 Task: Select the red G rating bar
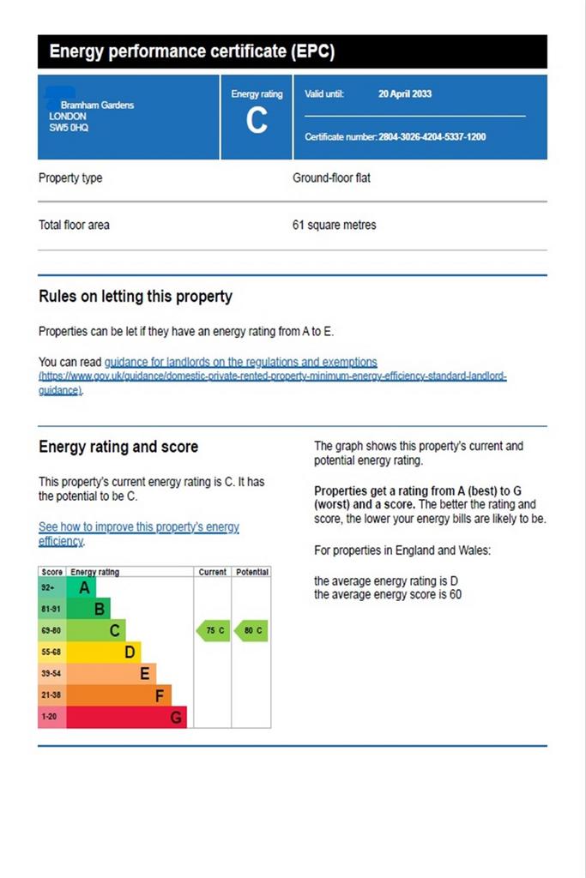pos(127,717)
